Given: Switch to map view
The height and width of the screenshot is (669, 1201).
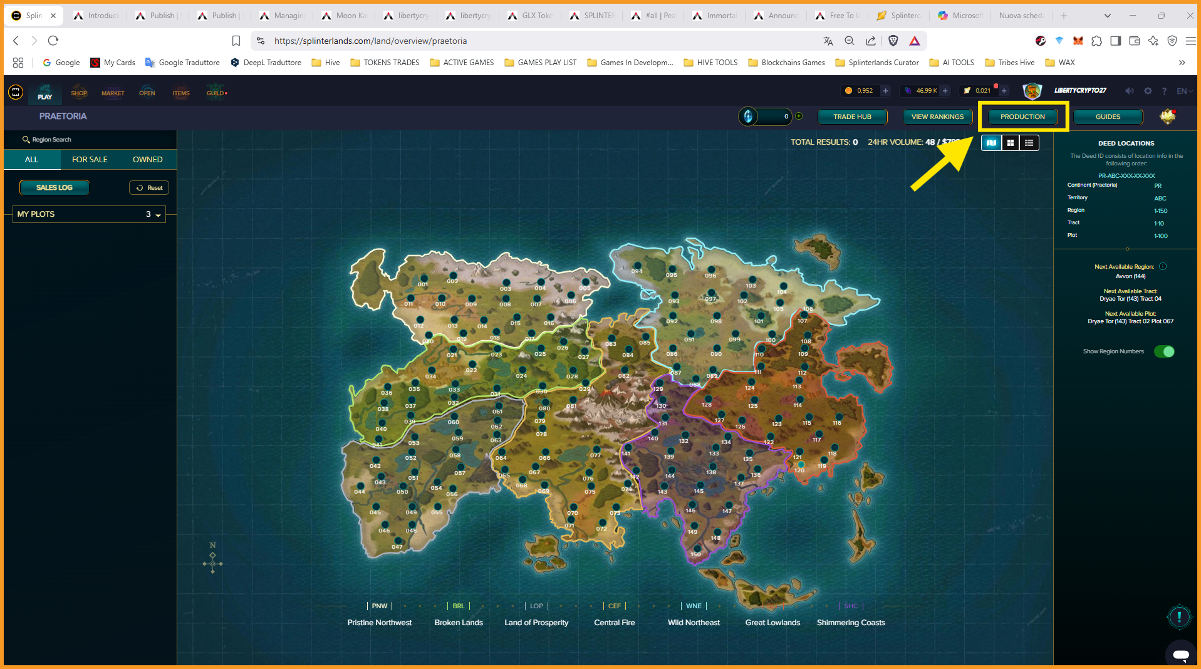Looking at the screenshot, I should click(x=991, y=143).
